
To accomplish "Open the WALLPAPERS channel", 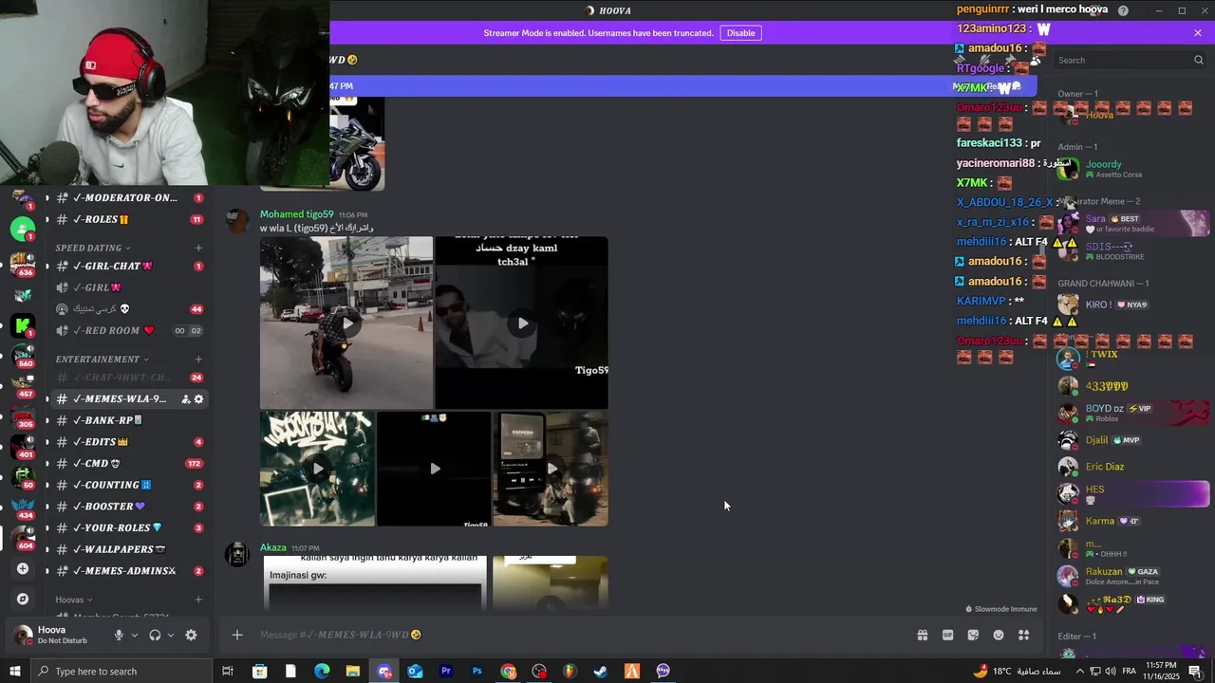I will 129,549.
